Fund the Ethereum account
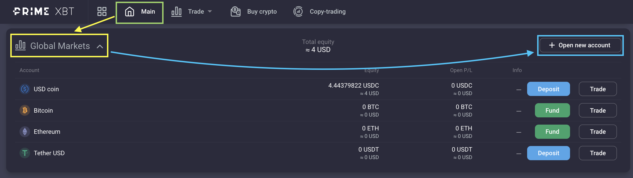The image size is (633, 178). click(552, 132)
